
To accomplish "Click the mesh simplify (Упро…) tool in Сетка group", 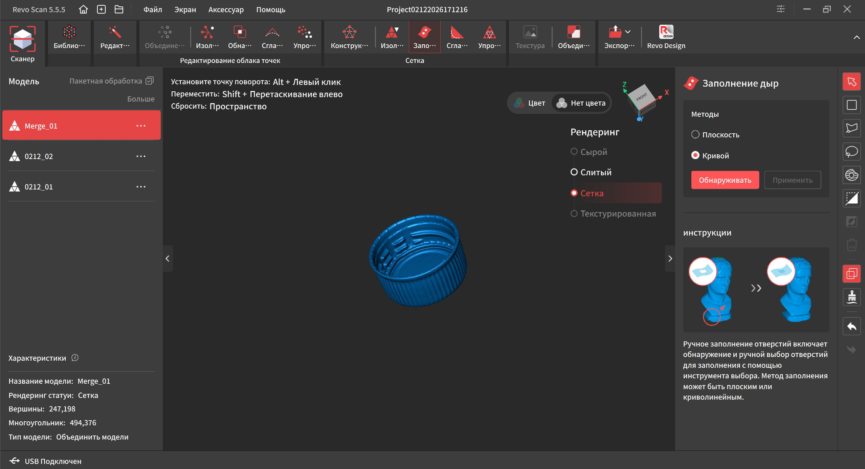I will point(489,37).
